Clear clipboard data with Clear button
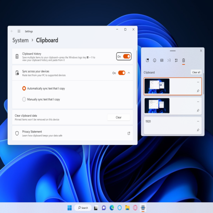This screenshot has width=213, height=213. pos(118,117)
